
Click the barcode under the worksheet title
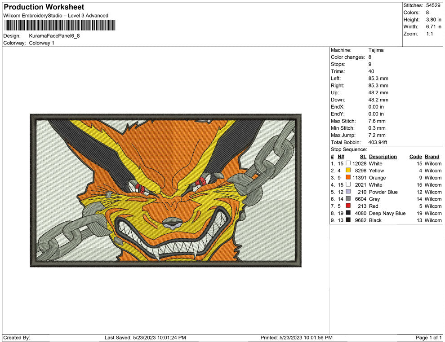[60, 25]
